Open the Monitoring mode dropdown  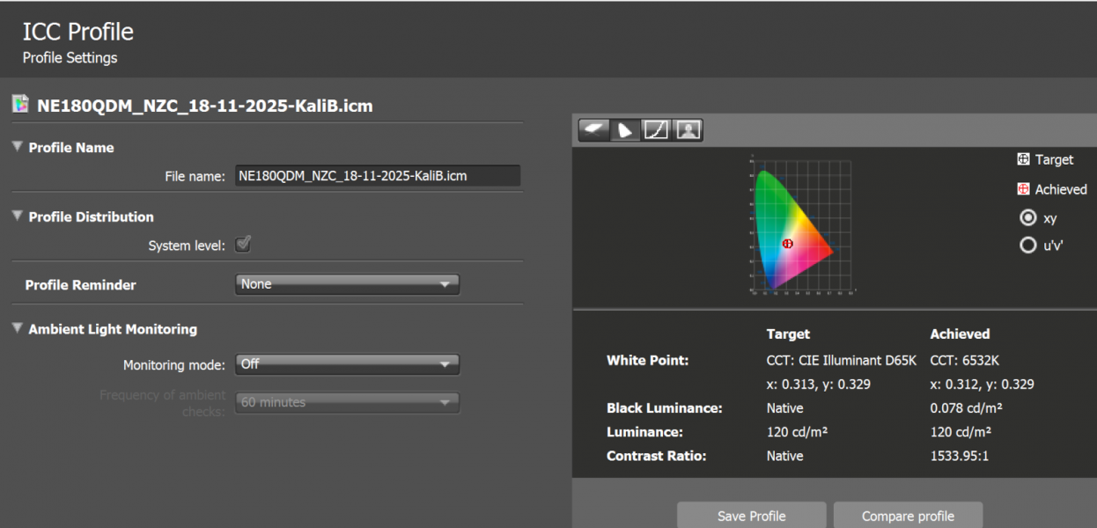point(347,363)
